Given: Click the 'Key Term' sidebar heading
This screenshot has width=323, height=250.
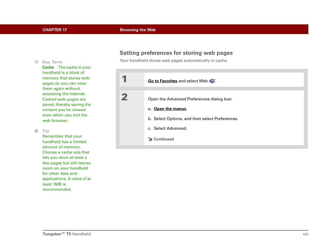Looking at the screenshot, I should pos(52,62).
